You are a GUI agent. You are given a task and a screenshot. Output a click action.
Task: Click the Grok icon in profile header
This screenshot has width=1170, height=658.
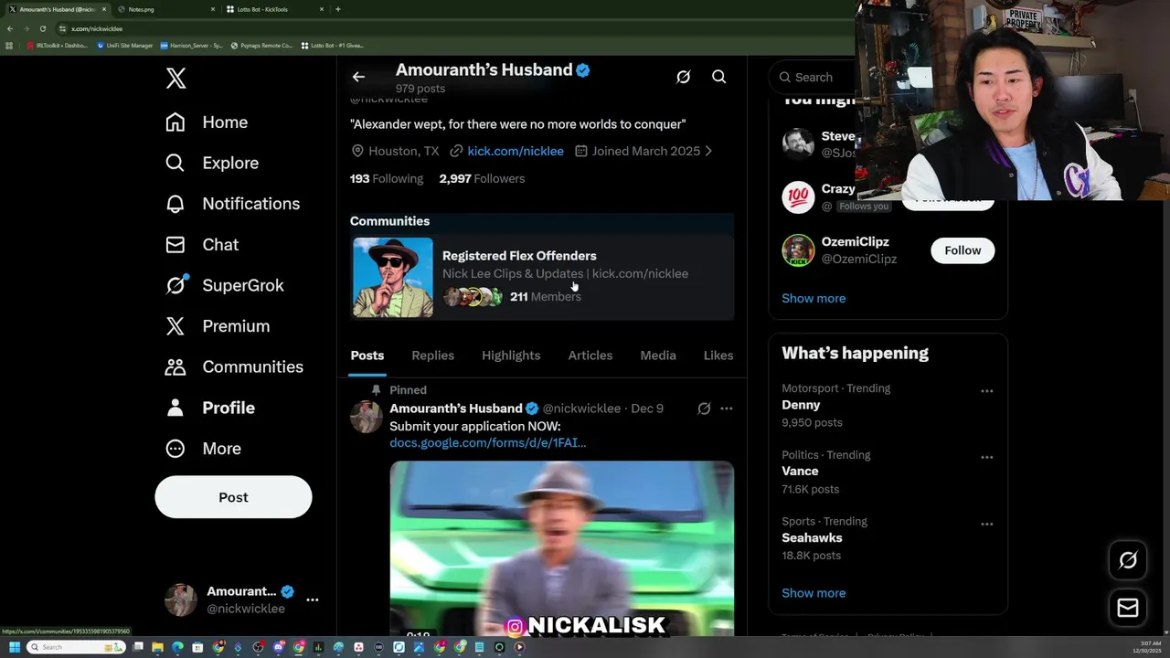(x=683, y=77)
